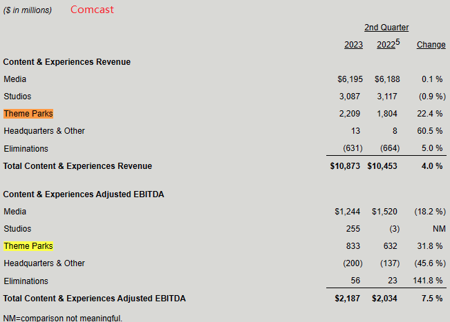Select Eliminations EBITDA value 23
The height and width of the screenshot is (322, 450).
pyautogui.click(x=393, y=281)
